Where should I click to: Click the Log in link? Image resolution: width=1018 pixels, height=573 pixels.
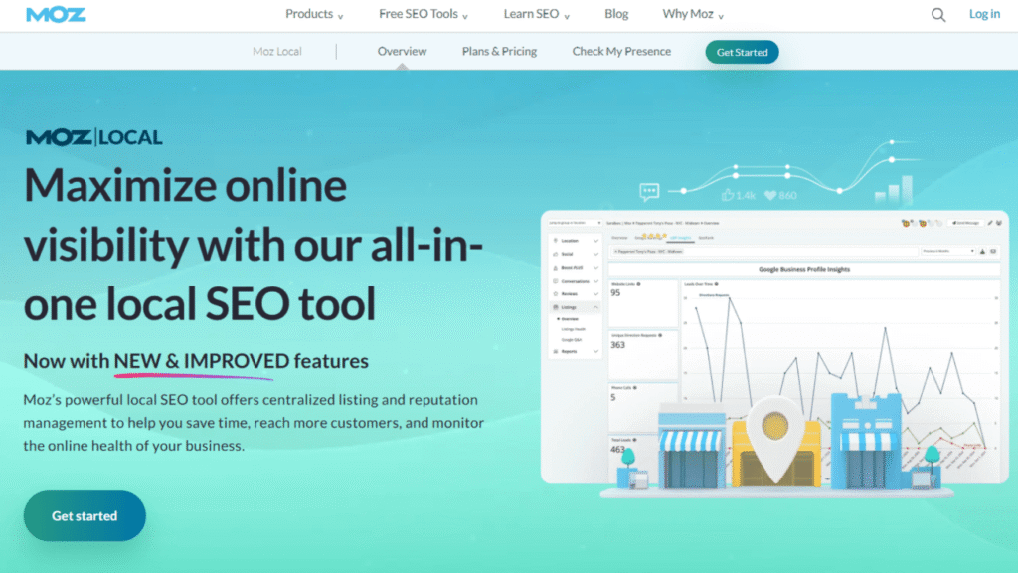click(x=984, y=14)
